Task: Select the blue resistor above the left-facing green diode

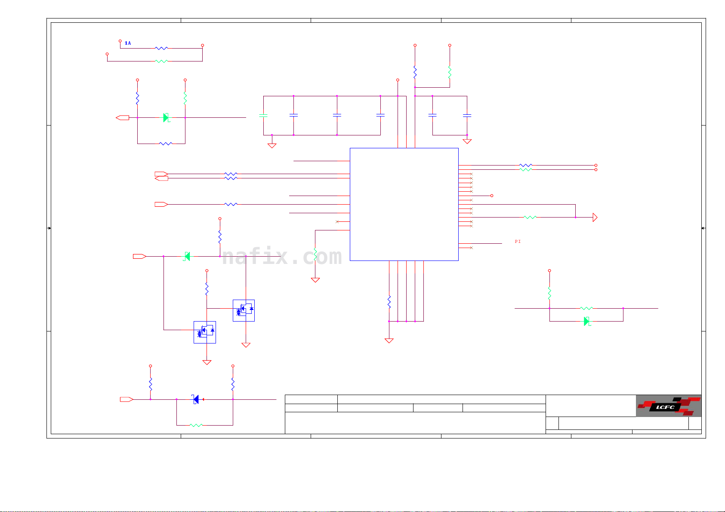Action: coord(220,237)
